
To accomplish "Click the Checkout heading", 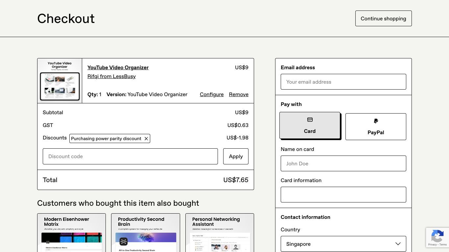I will (66, 18).
